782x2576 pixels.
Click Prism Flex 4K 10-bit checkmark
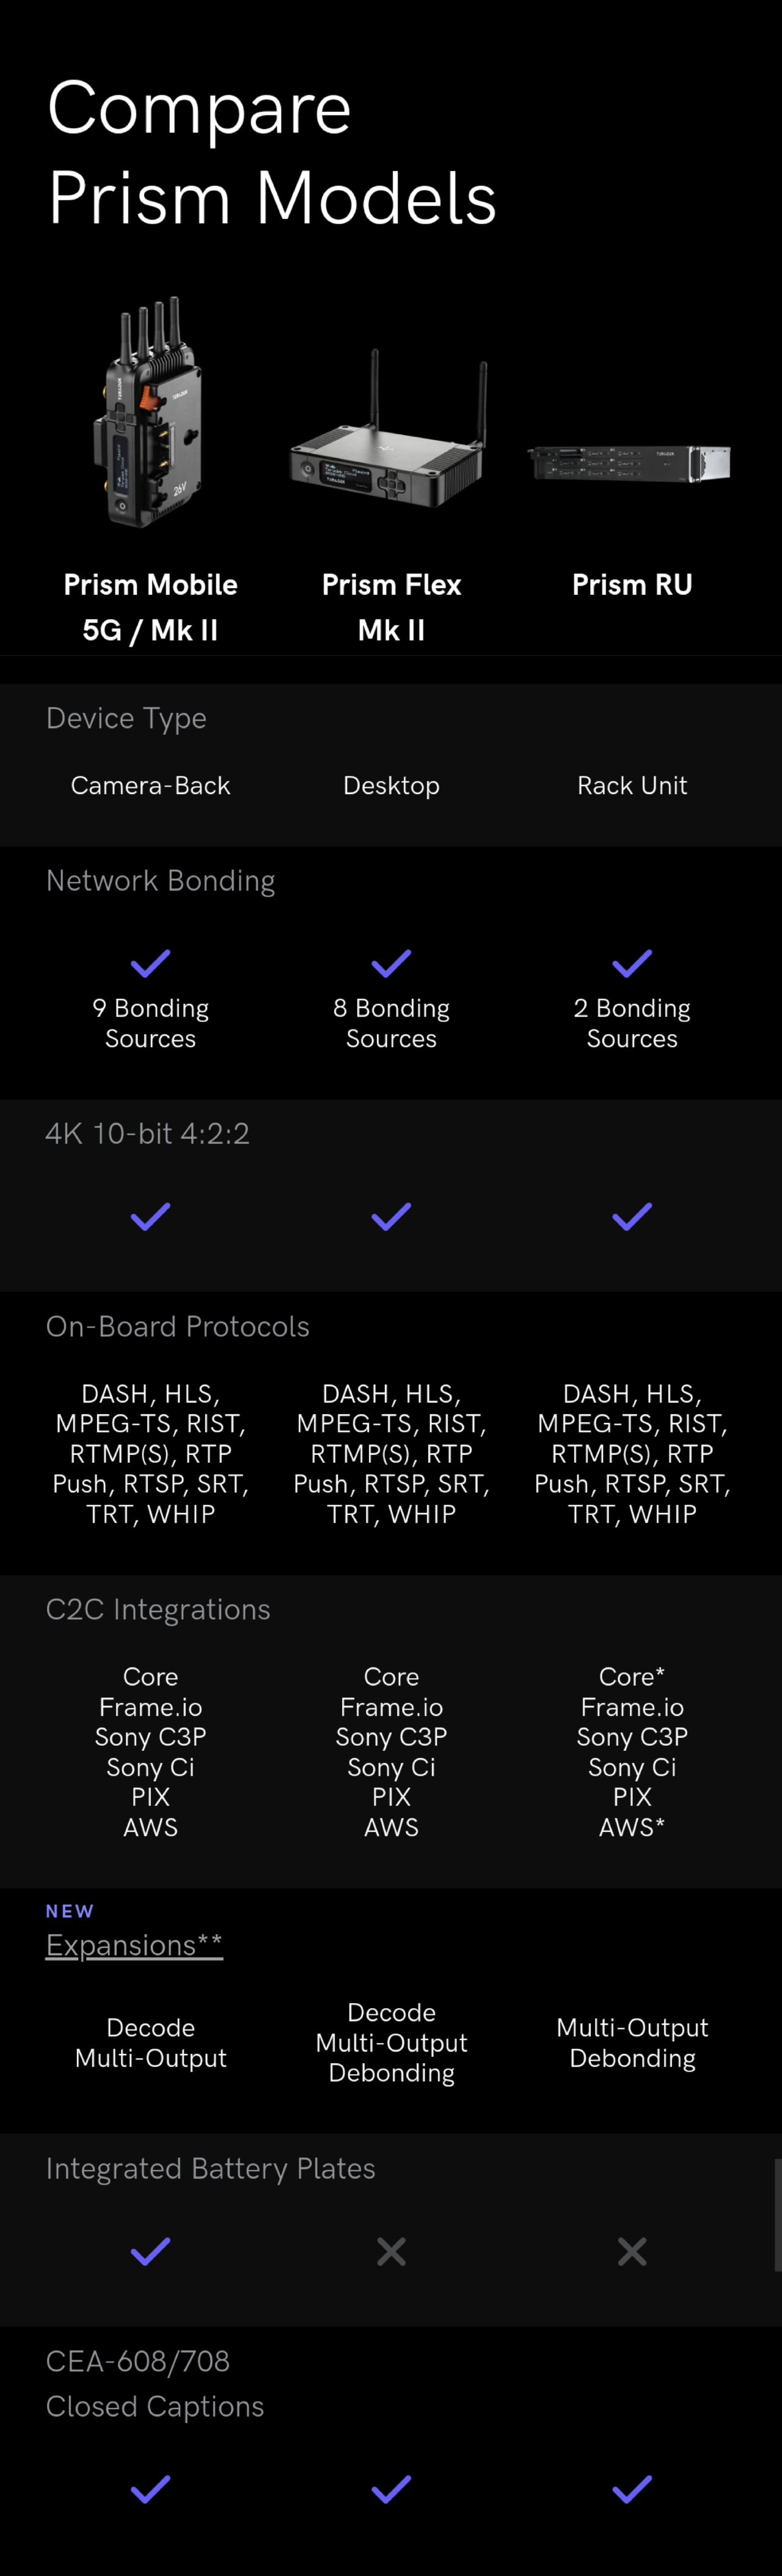pos(391,1217)
